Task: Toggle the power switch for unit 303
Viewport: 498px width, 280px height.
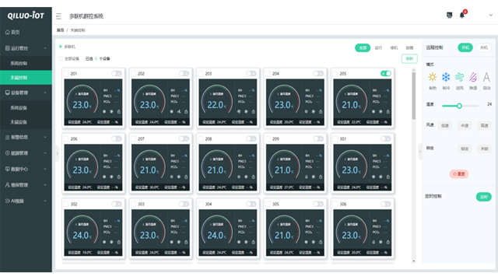Action: click(x=184, y=204)
